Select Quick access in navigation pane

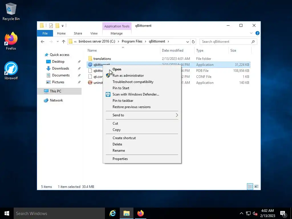60,55
